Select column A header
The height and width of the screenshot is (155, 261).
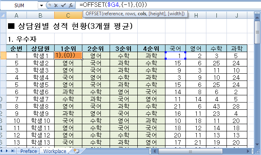tap(16, 16)
